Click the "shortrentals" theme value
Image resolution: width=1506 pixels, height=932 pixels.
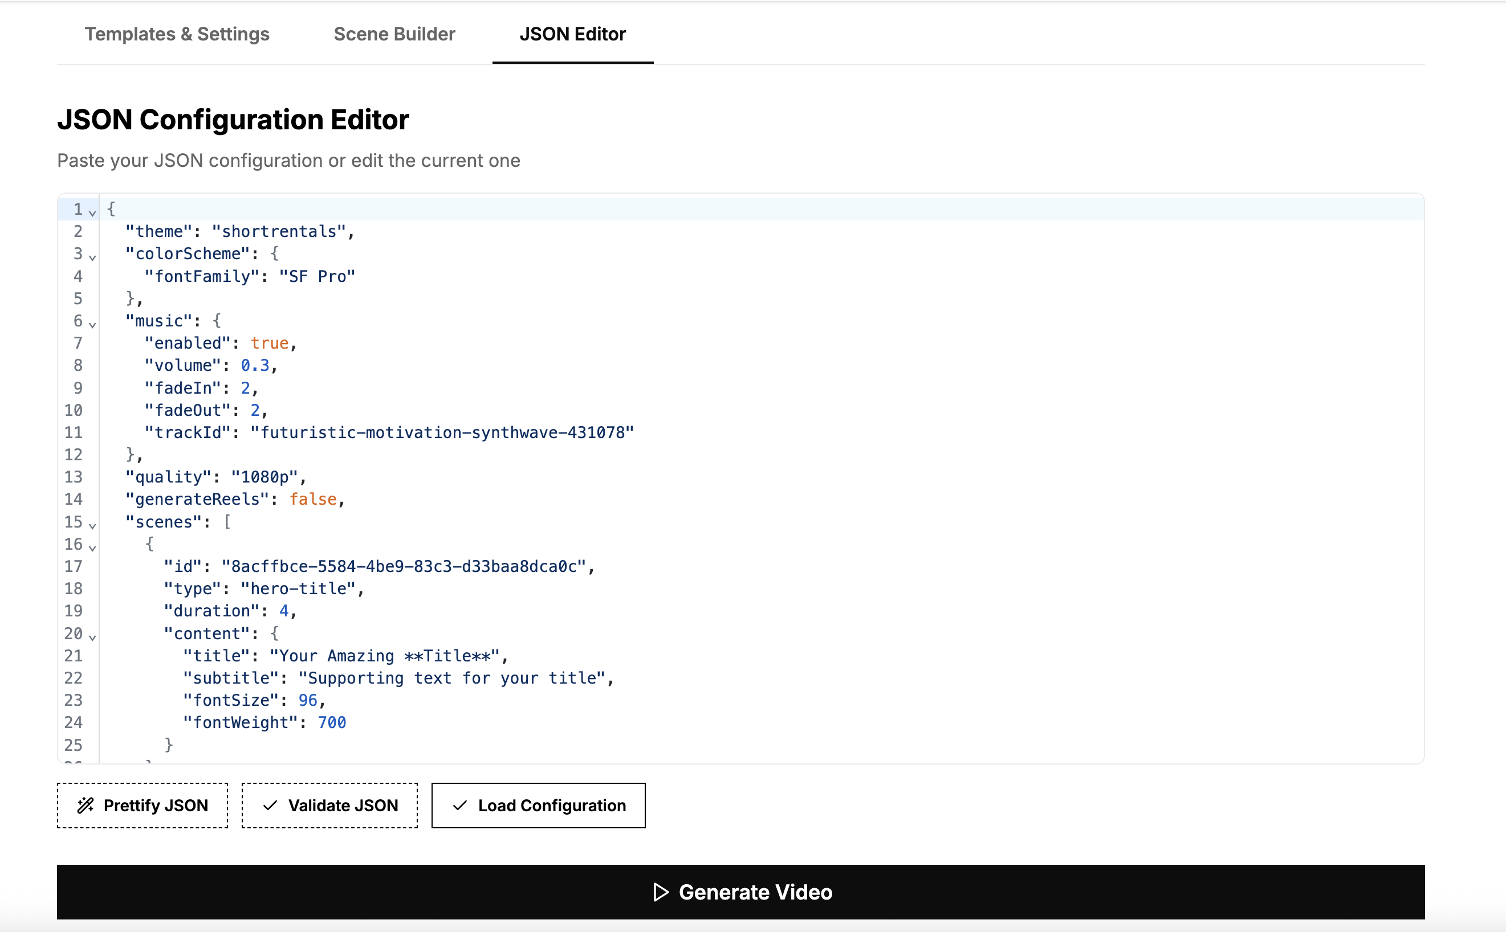coord(279,231)
